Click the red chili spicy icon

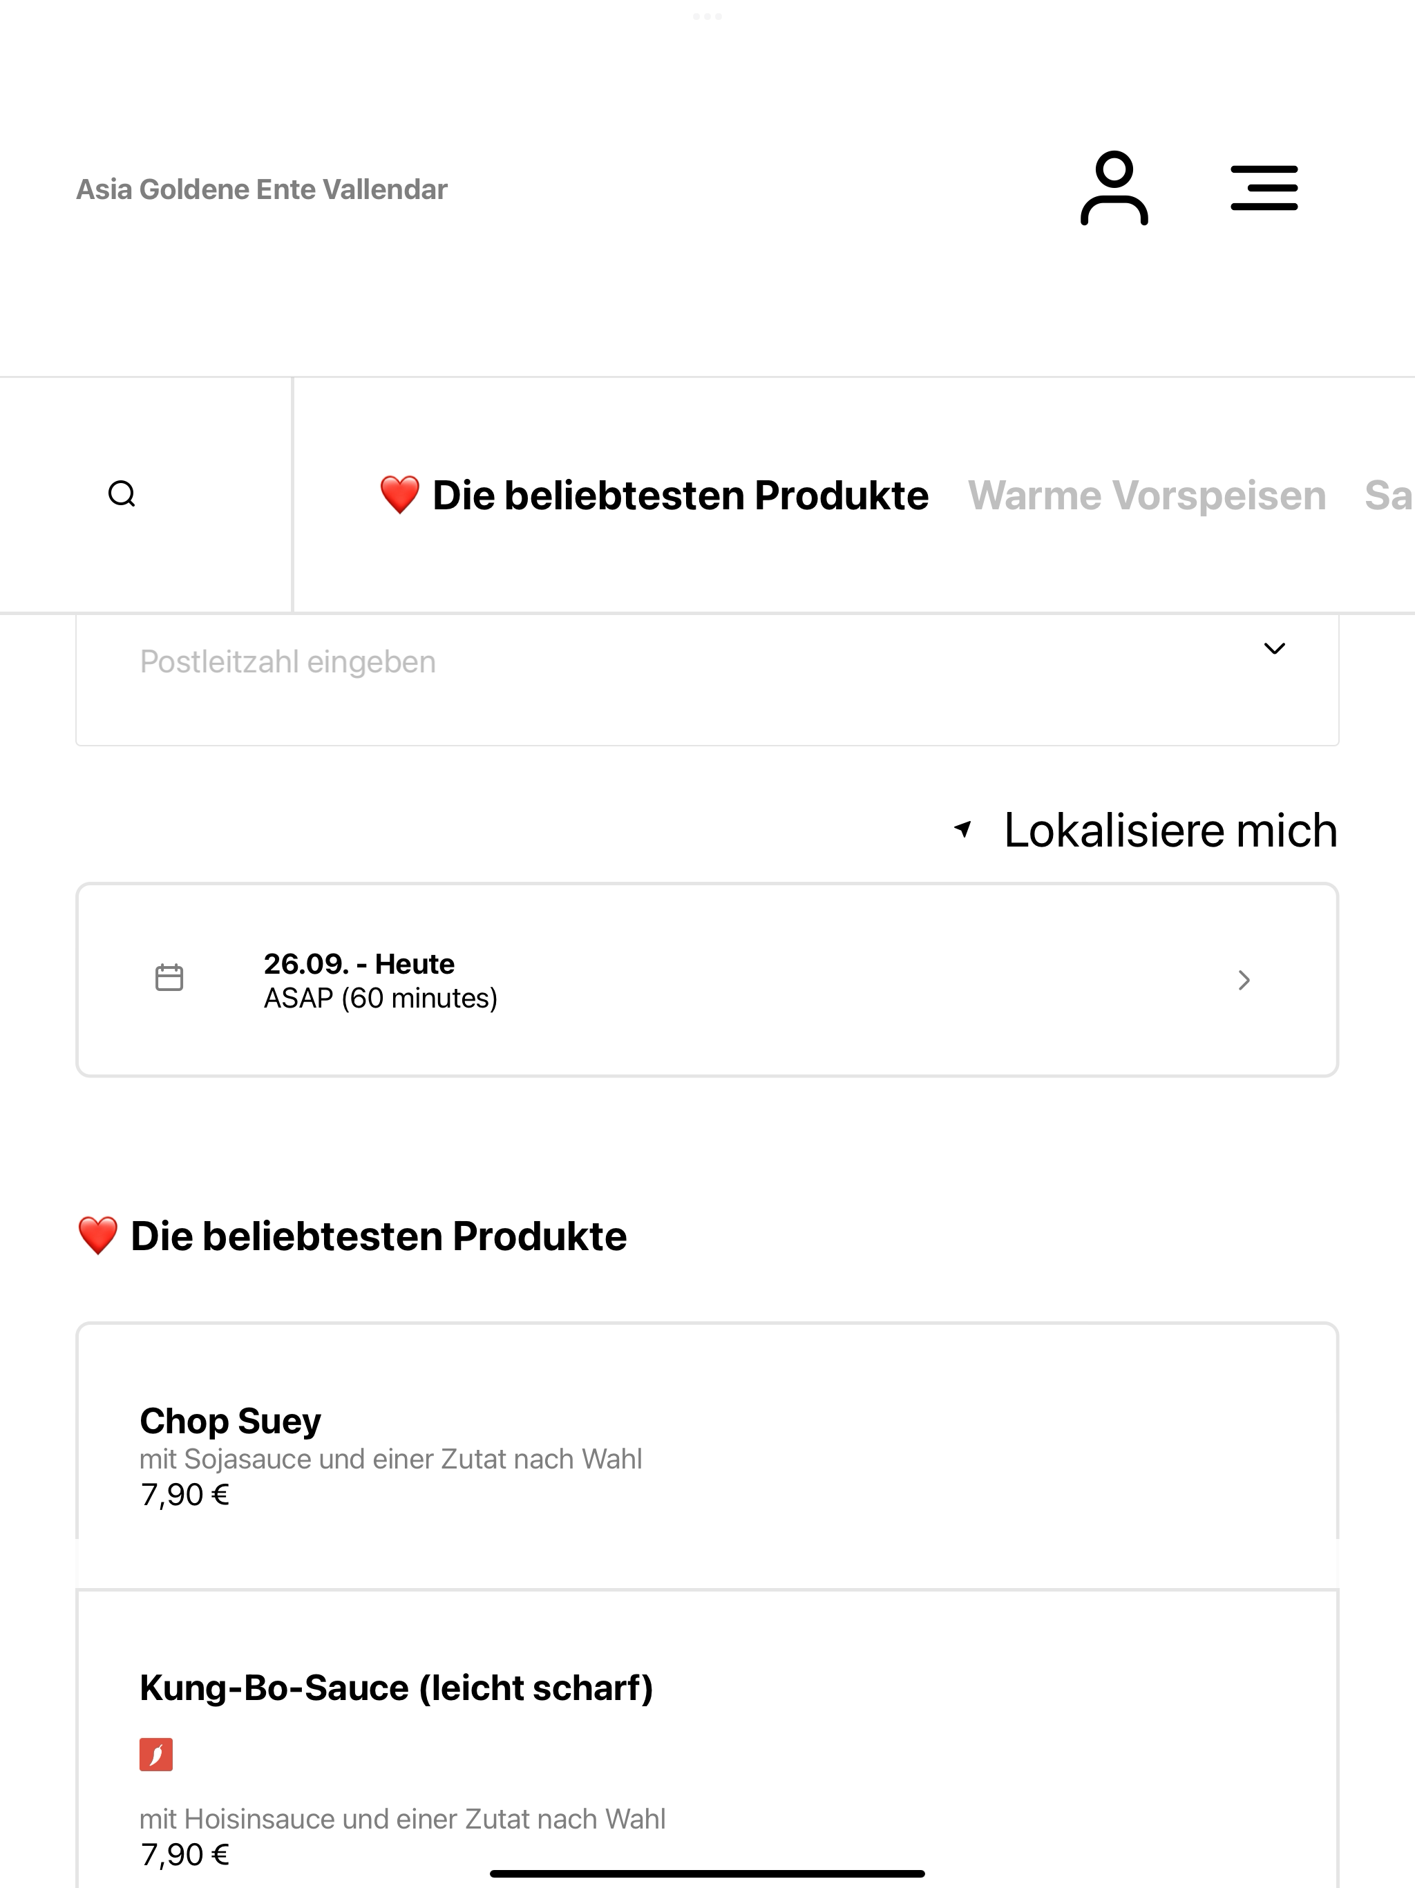pyautogui.click(x=156, y=1755)
